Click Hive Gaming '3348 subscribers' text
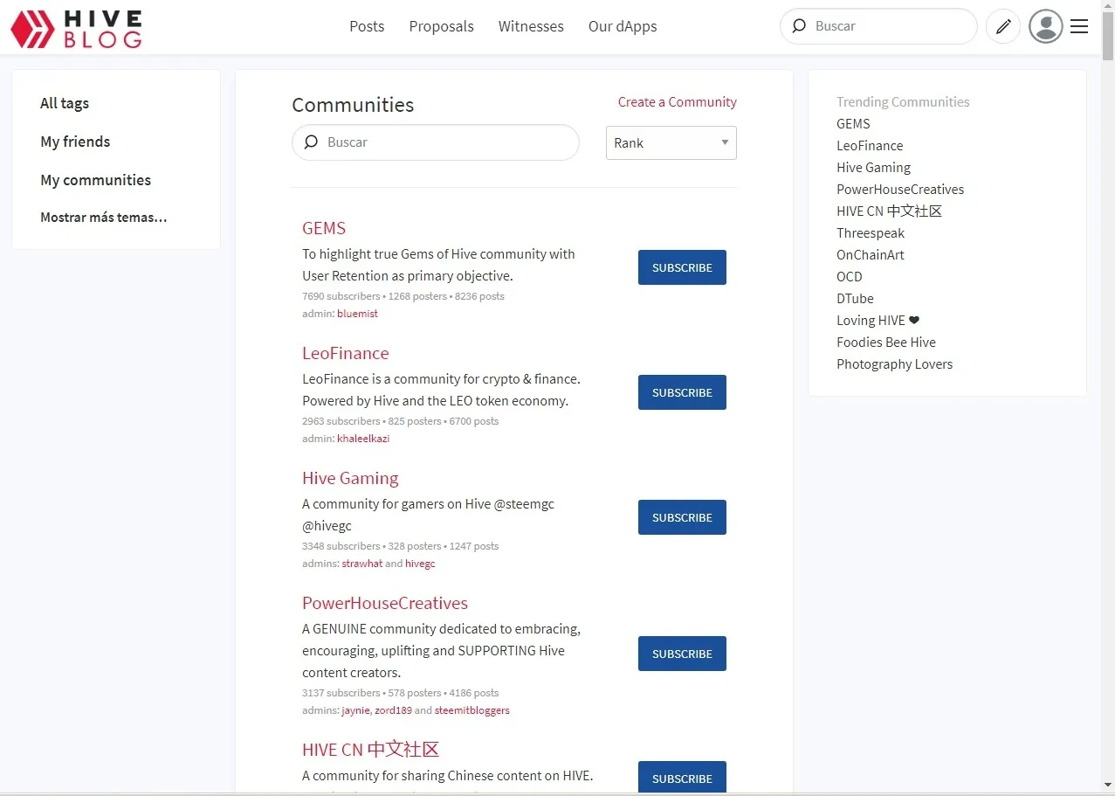Screen dimensions: 1115x796 (341, 546)
